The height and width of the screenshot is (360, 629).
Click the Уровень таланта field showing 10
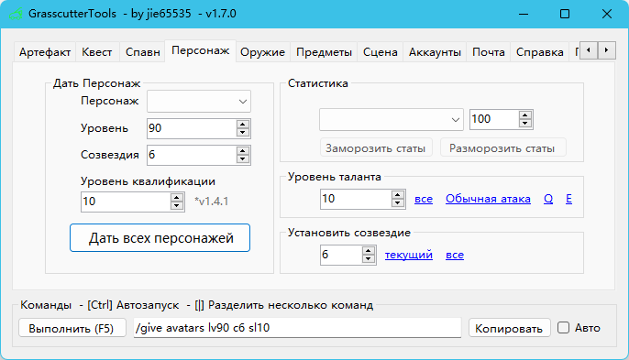coord(356,199)
